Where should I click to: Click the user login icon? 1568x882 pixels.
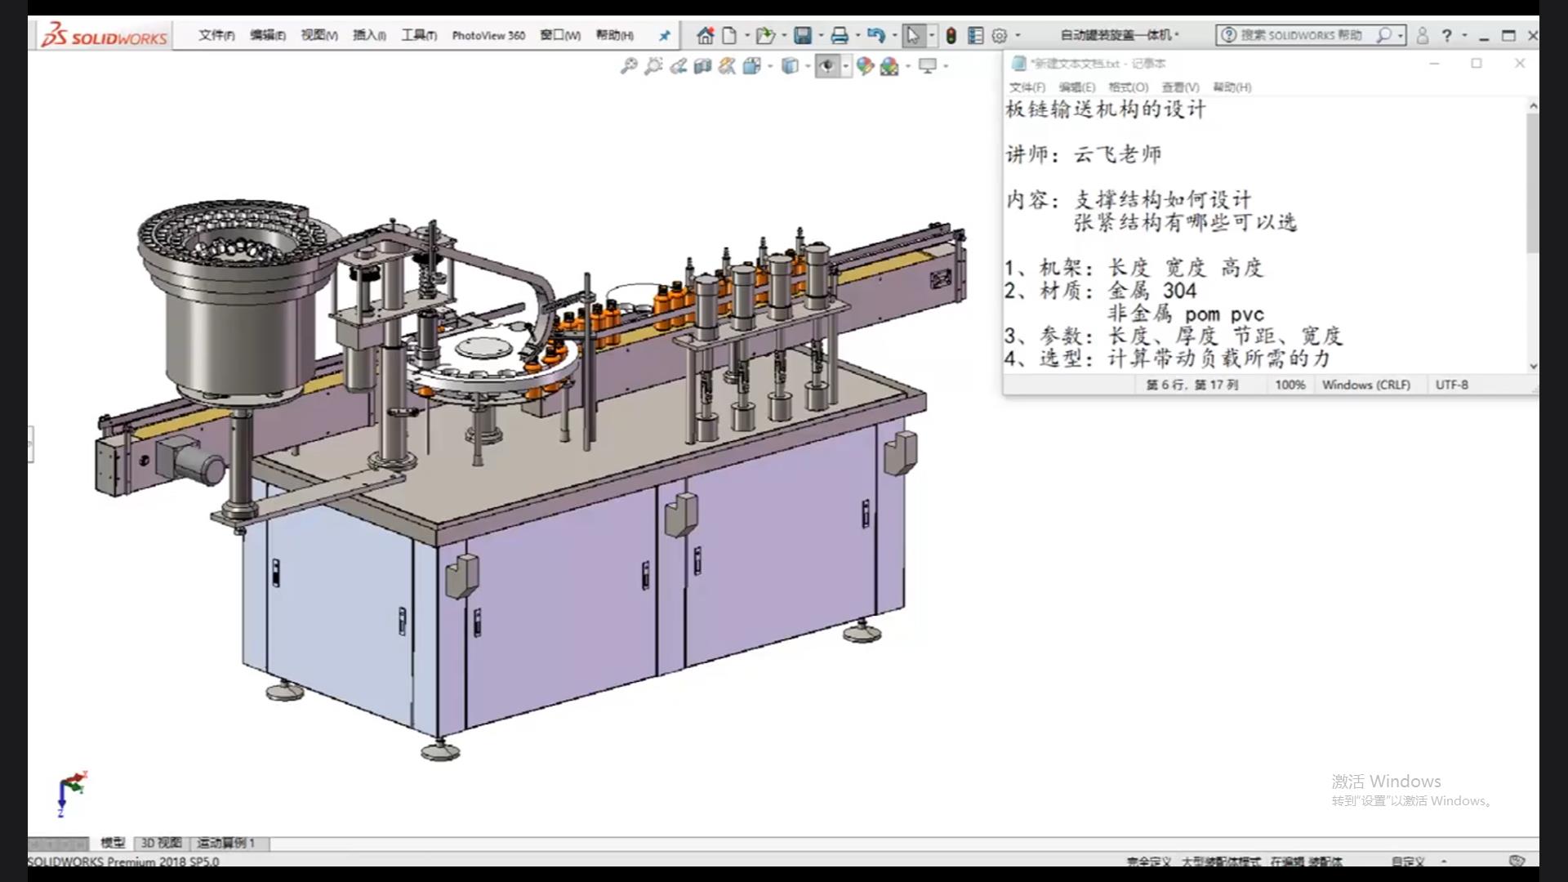[1423, 35]
